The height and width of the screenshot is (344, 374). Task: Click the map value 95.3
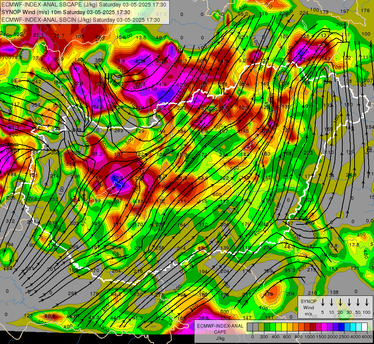[x=290, y=271]
